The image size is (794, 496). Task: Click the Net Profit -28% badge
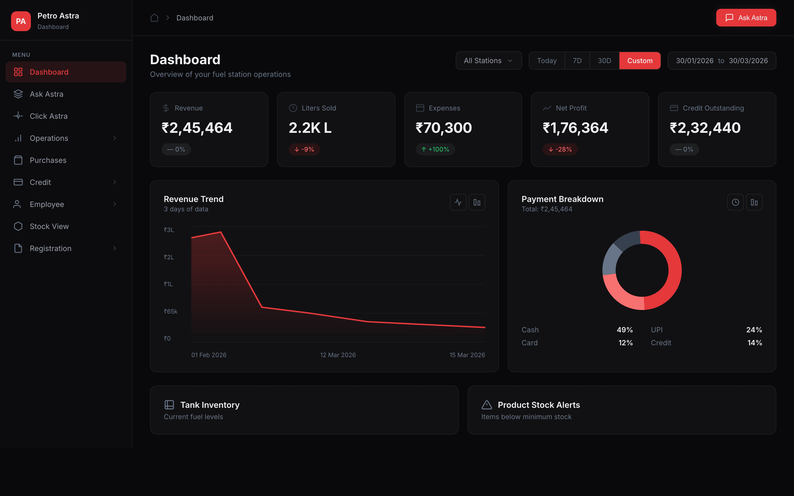tap(560, 149)
